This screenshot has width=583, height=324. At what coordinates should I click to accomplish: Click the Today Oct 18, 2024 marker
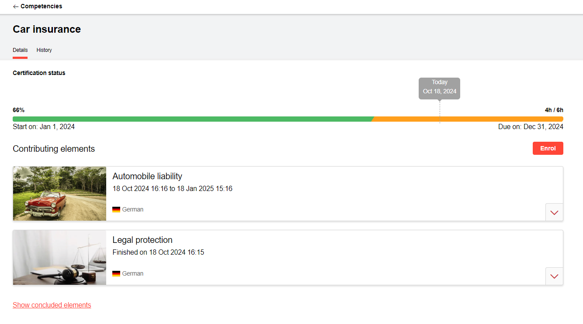439,88
